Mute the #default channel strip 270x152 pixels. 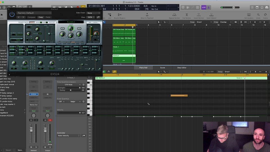coord(31,147)
